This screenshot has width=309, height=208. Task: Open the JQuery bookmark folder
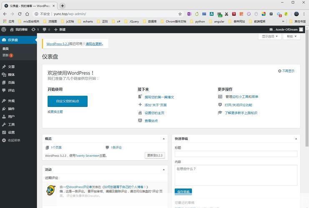(132, 22)
